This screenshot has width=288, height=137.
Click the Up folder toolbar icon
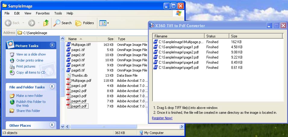(x=46, y=23)
